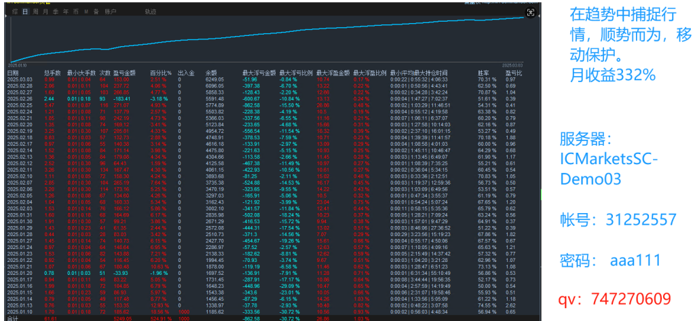Viewport: 695px width, 321px height.
Task: Select the 日 daily tab
Action: (25, 12)
